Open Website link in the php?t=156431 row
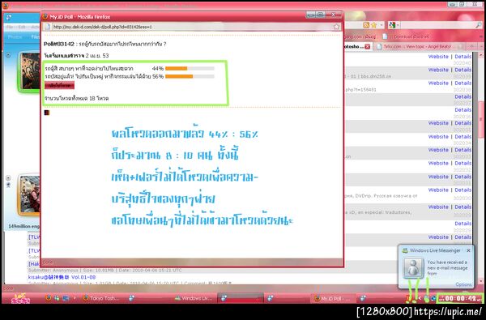 coord(438,83)
